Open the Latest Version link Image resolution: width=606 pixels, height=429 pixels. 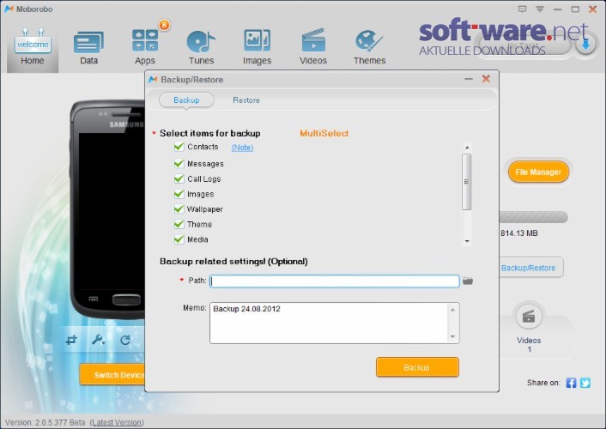(117, 422)
